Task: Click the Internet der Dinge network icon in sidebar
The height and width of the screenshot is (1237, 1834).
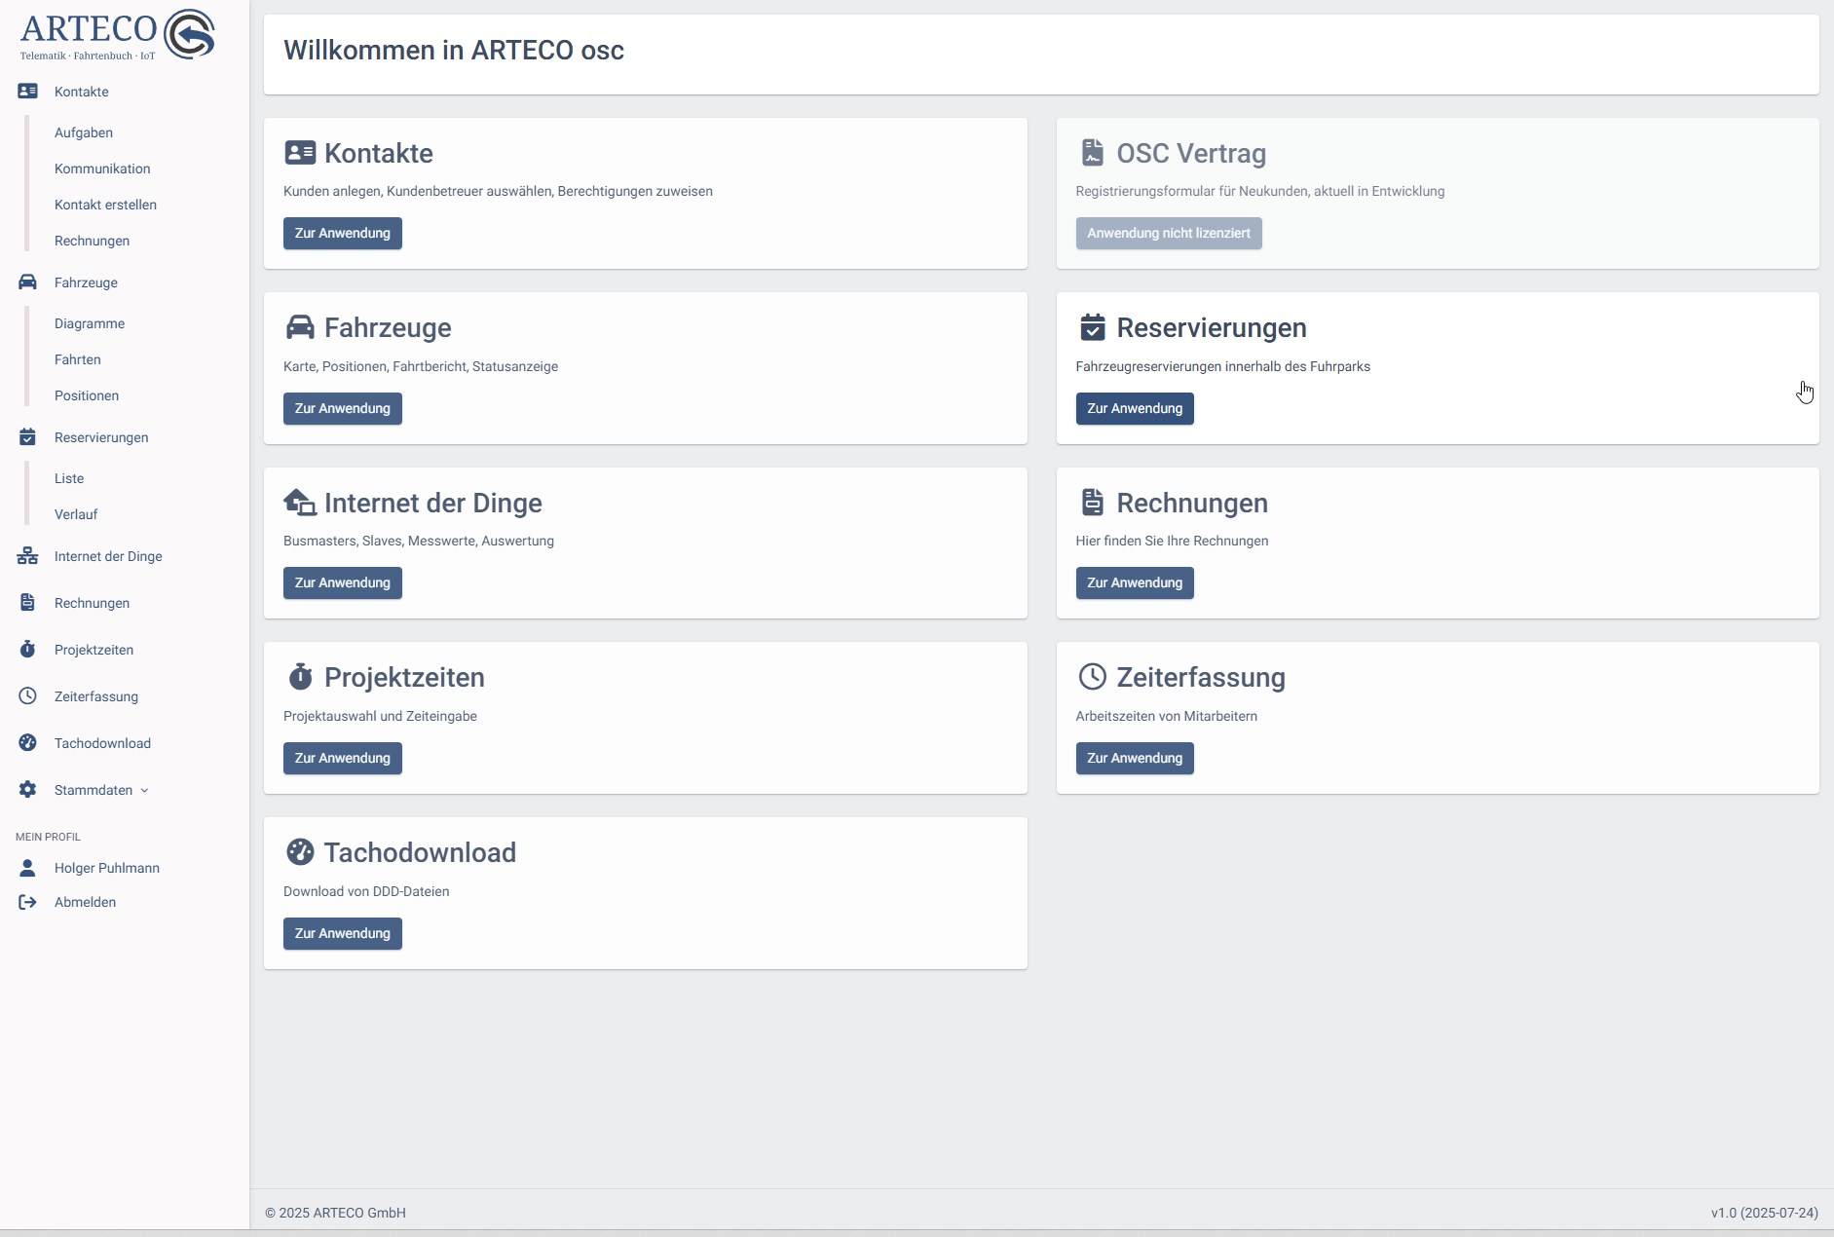Action: (27, 556)
